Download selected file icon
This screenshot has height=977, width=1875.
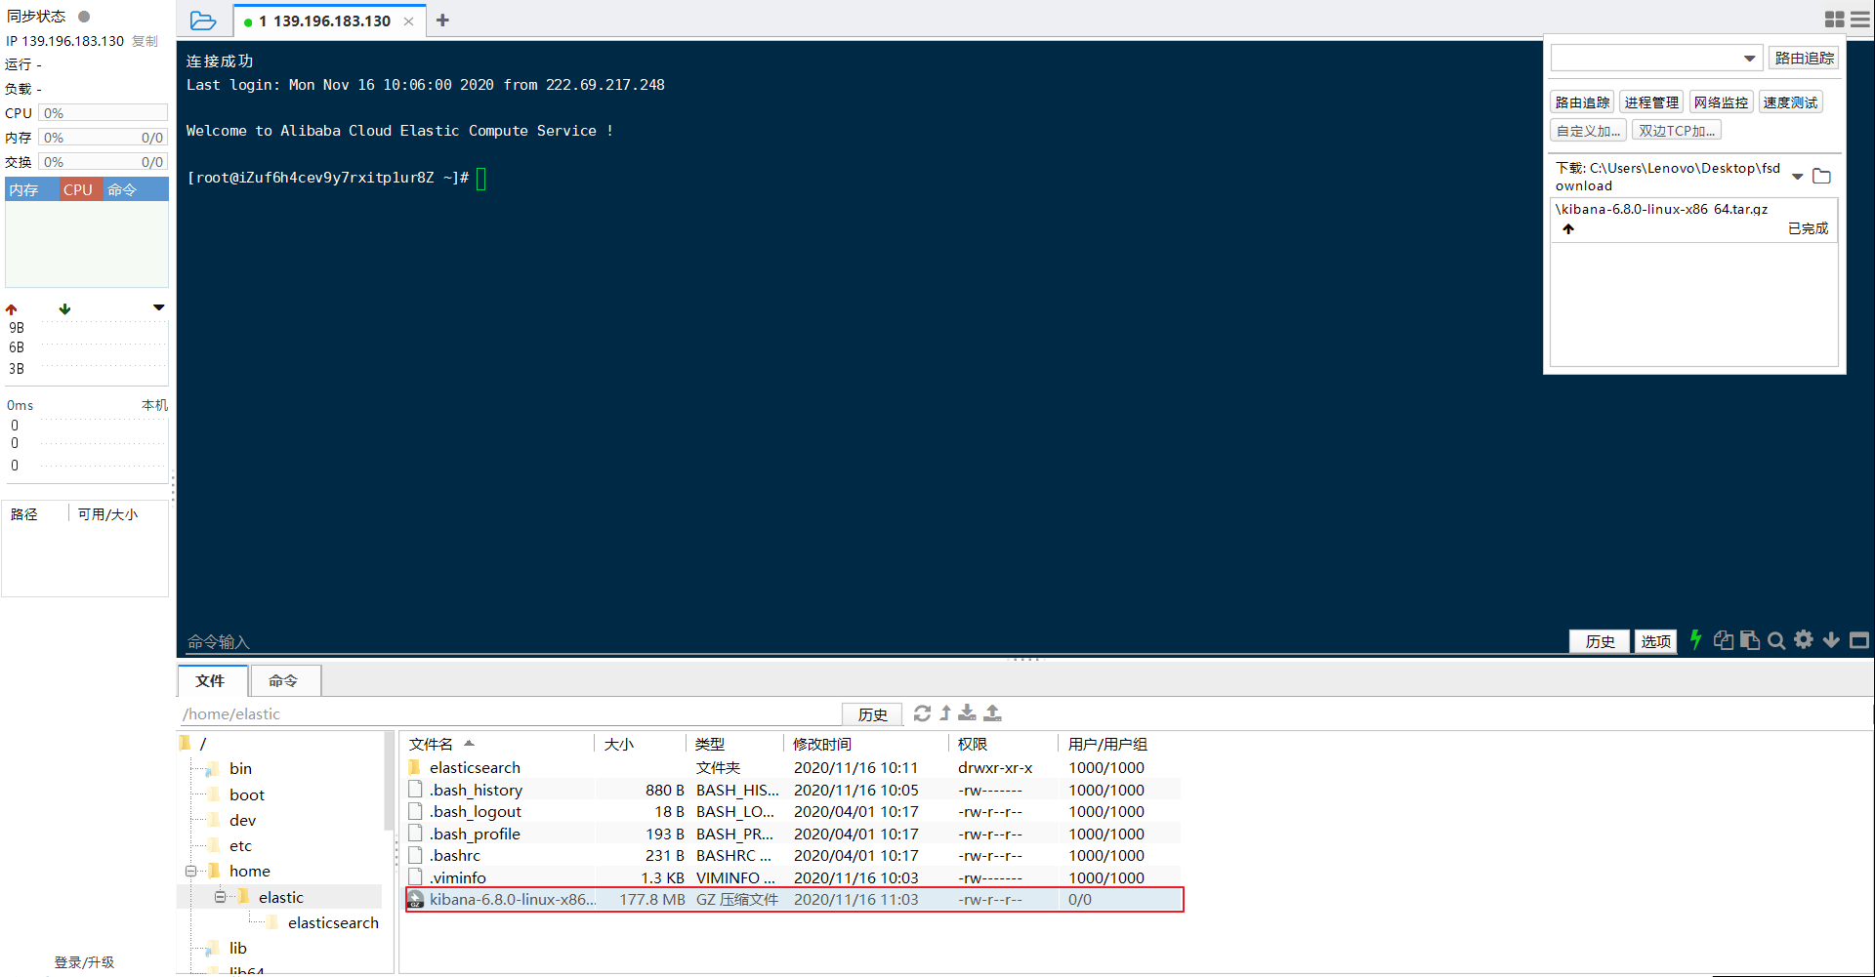pos(967,713)
